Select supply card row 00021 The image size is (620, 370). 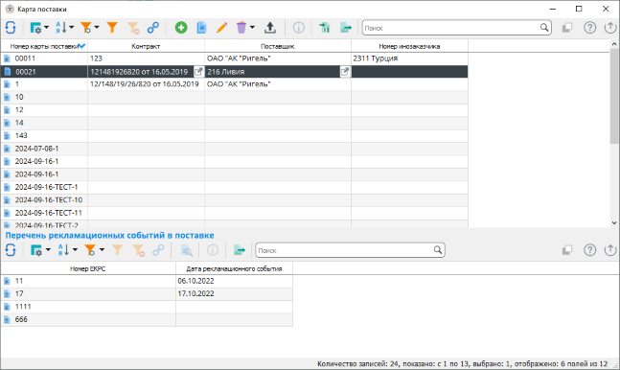pos(234,72)
